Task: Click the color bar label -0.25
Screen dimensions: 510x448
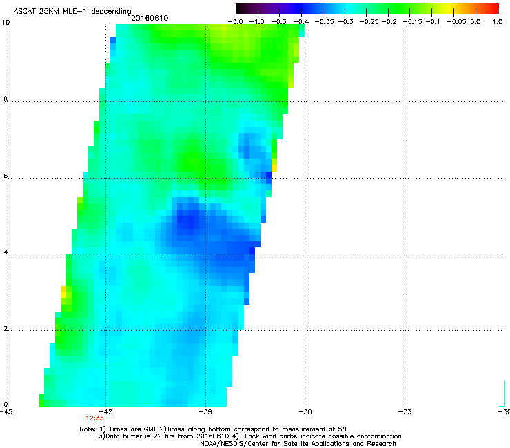Action: point(369,22)
